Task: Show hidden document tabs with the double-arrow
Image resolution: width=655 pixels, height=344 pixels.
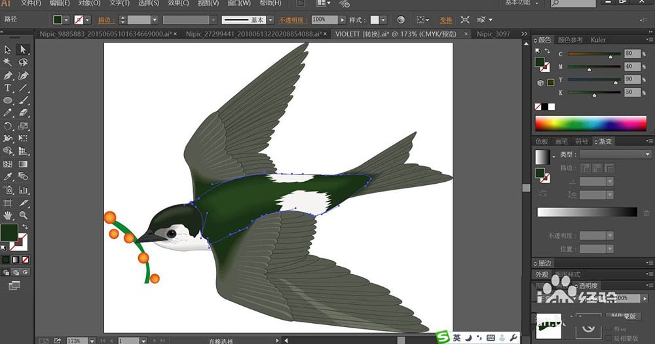Action: click(x=524, y=34)
